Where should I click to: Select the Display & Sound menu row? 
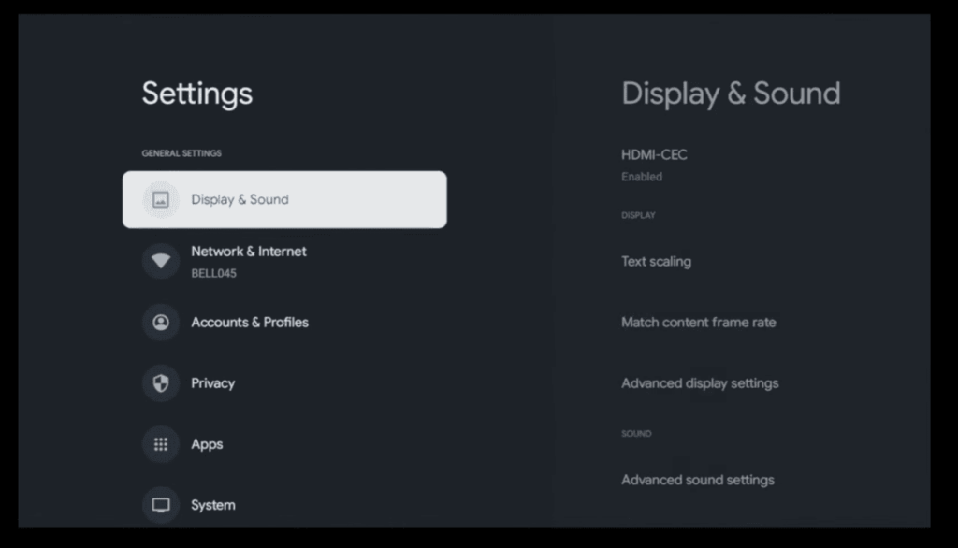284,200
